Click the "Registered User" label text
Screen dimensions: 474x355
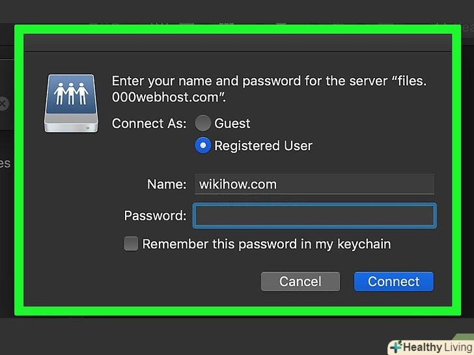tap(263, 146)
